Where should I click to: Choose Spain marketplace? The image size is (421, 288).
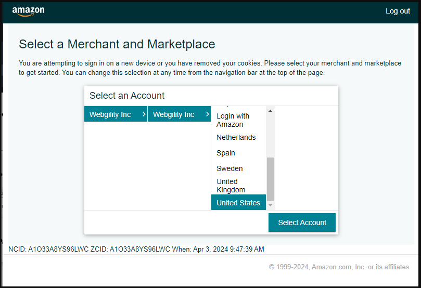pos(238,153)
